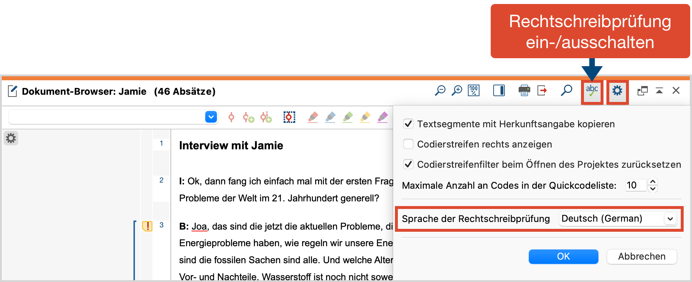Screen dimensions: 692x282
Task: Click the heading Interview mit Jamie
Action: click(x=231, y=145)
